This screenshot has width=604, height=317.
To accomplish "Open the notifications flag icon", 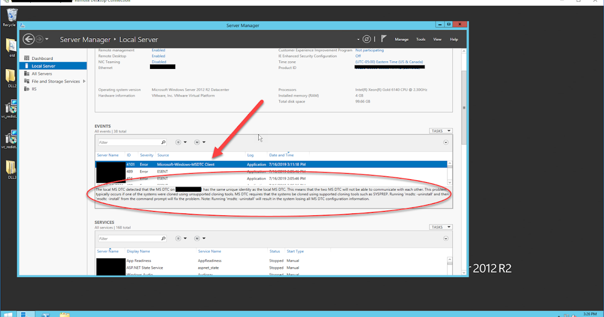I will [x=384, y=39].
